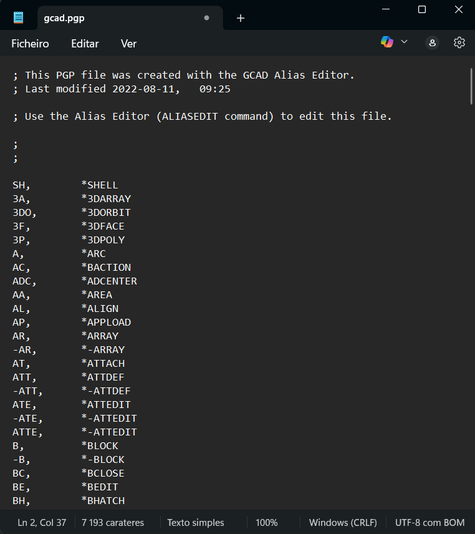Click the 100% zoom indicator
Viewport: 475px width, 534px height.
pos(267,522)
